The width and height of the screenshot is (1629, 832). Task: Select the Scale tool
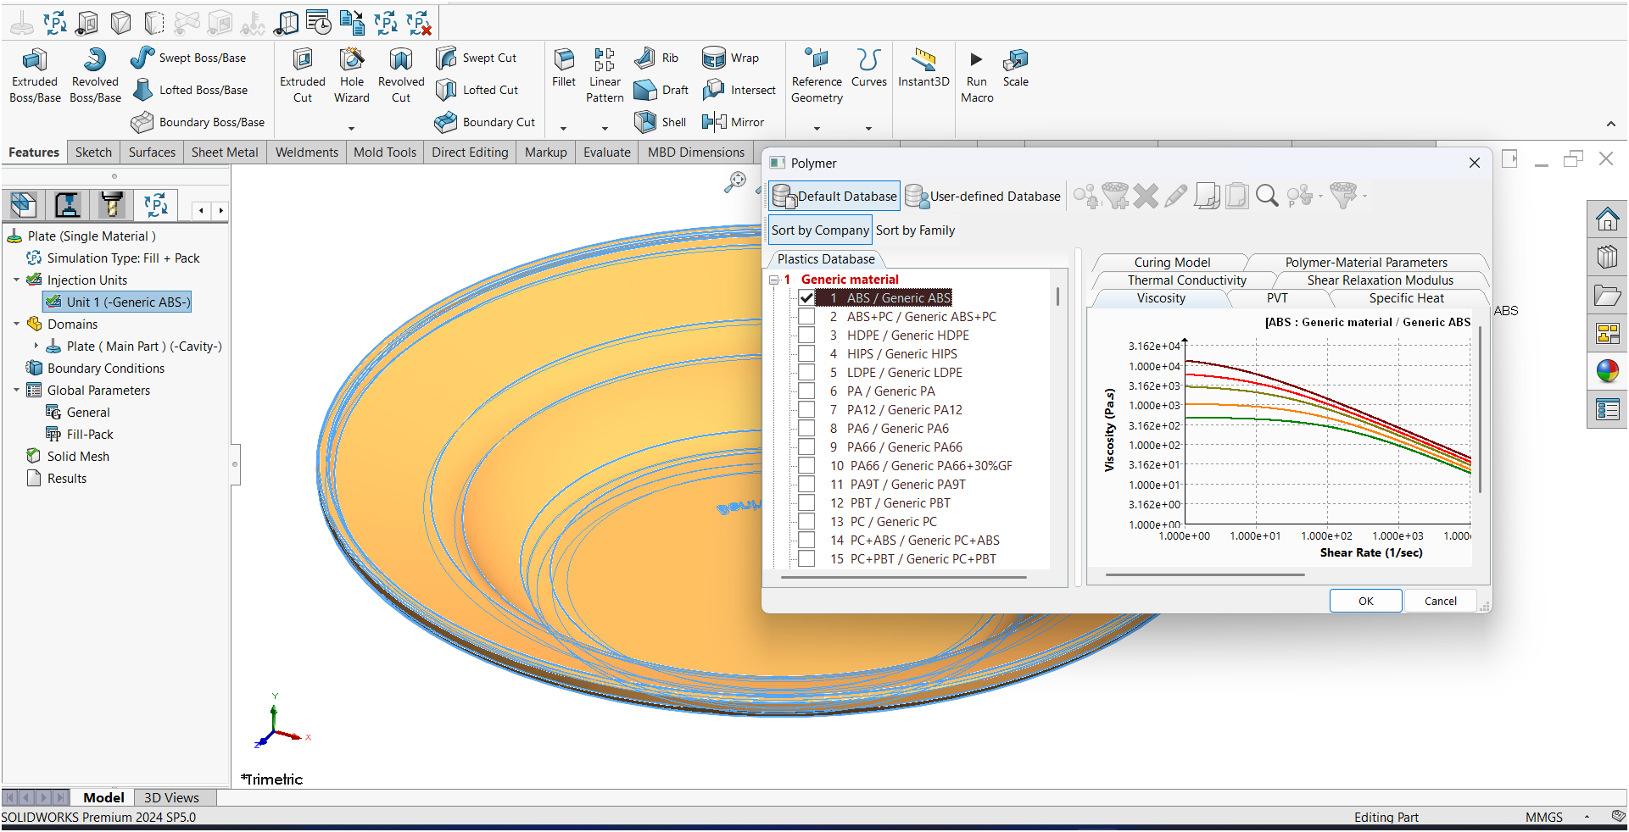coord(1015,68)
